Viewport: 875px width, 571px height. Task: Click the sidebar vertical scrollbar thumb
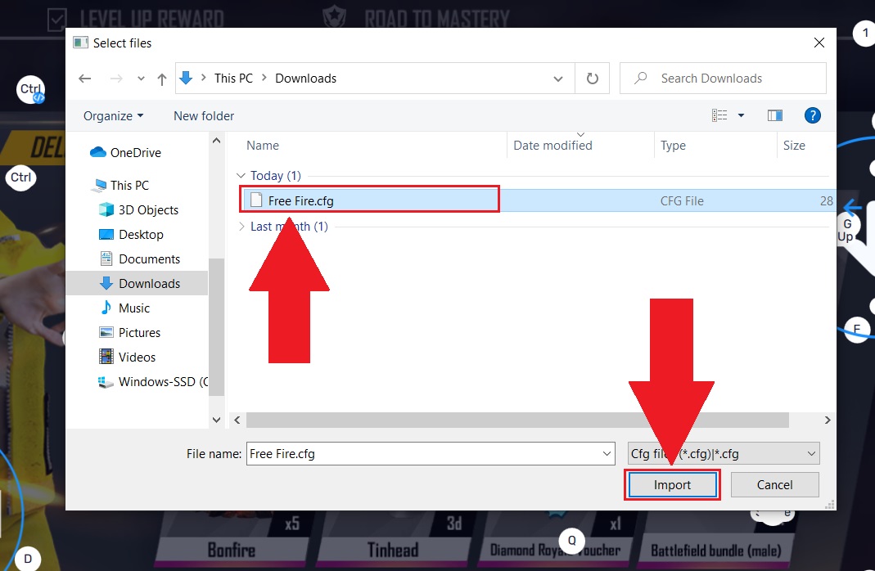click(x=217, y=327)
